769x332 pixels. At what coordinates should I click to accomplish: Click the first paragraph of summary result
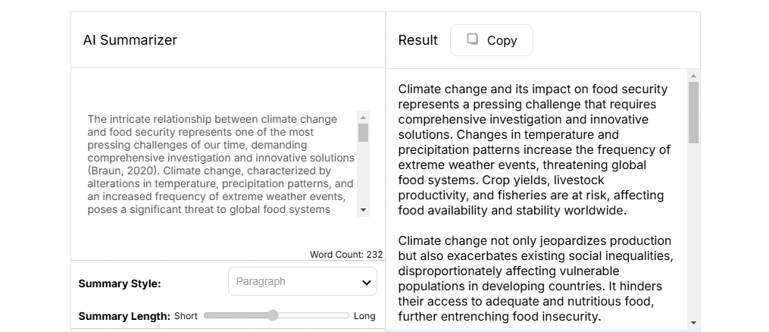click(533, 150)
